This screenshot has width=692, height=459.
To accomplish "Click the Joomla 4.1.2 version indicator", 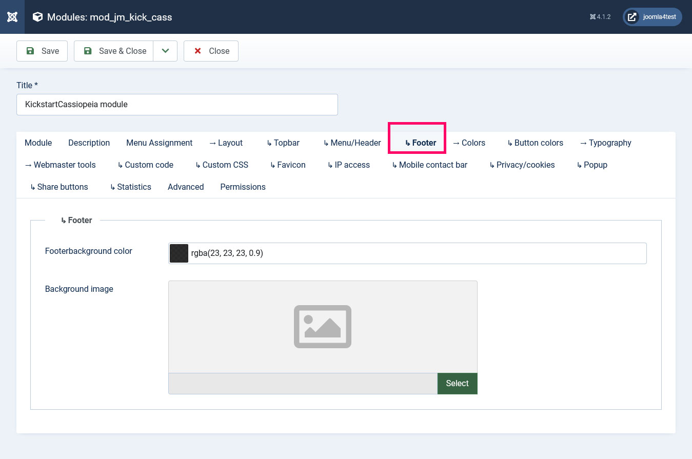I will coord(600,17).
